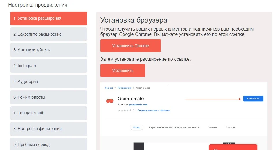Open Меры по обеспечению конфиденциальности tab
Screen dimensions: 278x150
point(174,127)
